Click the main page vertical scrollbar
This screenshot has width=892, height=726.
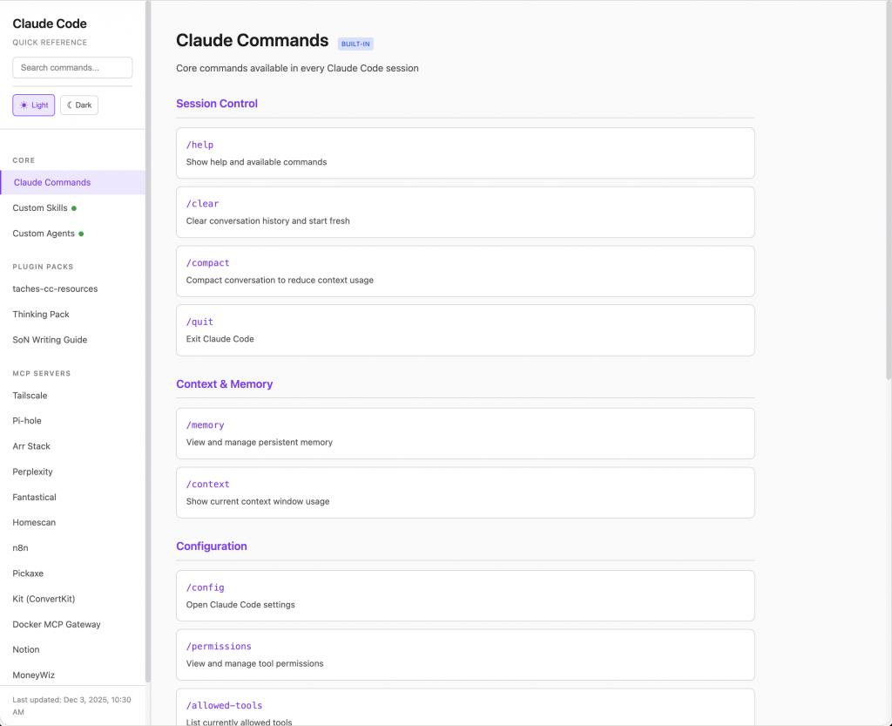click(x=888, y=192)
